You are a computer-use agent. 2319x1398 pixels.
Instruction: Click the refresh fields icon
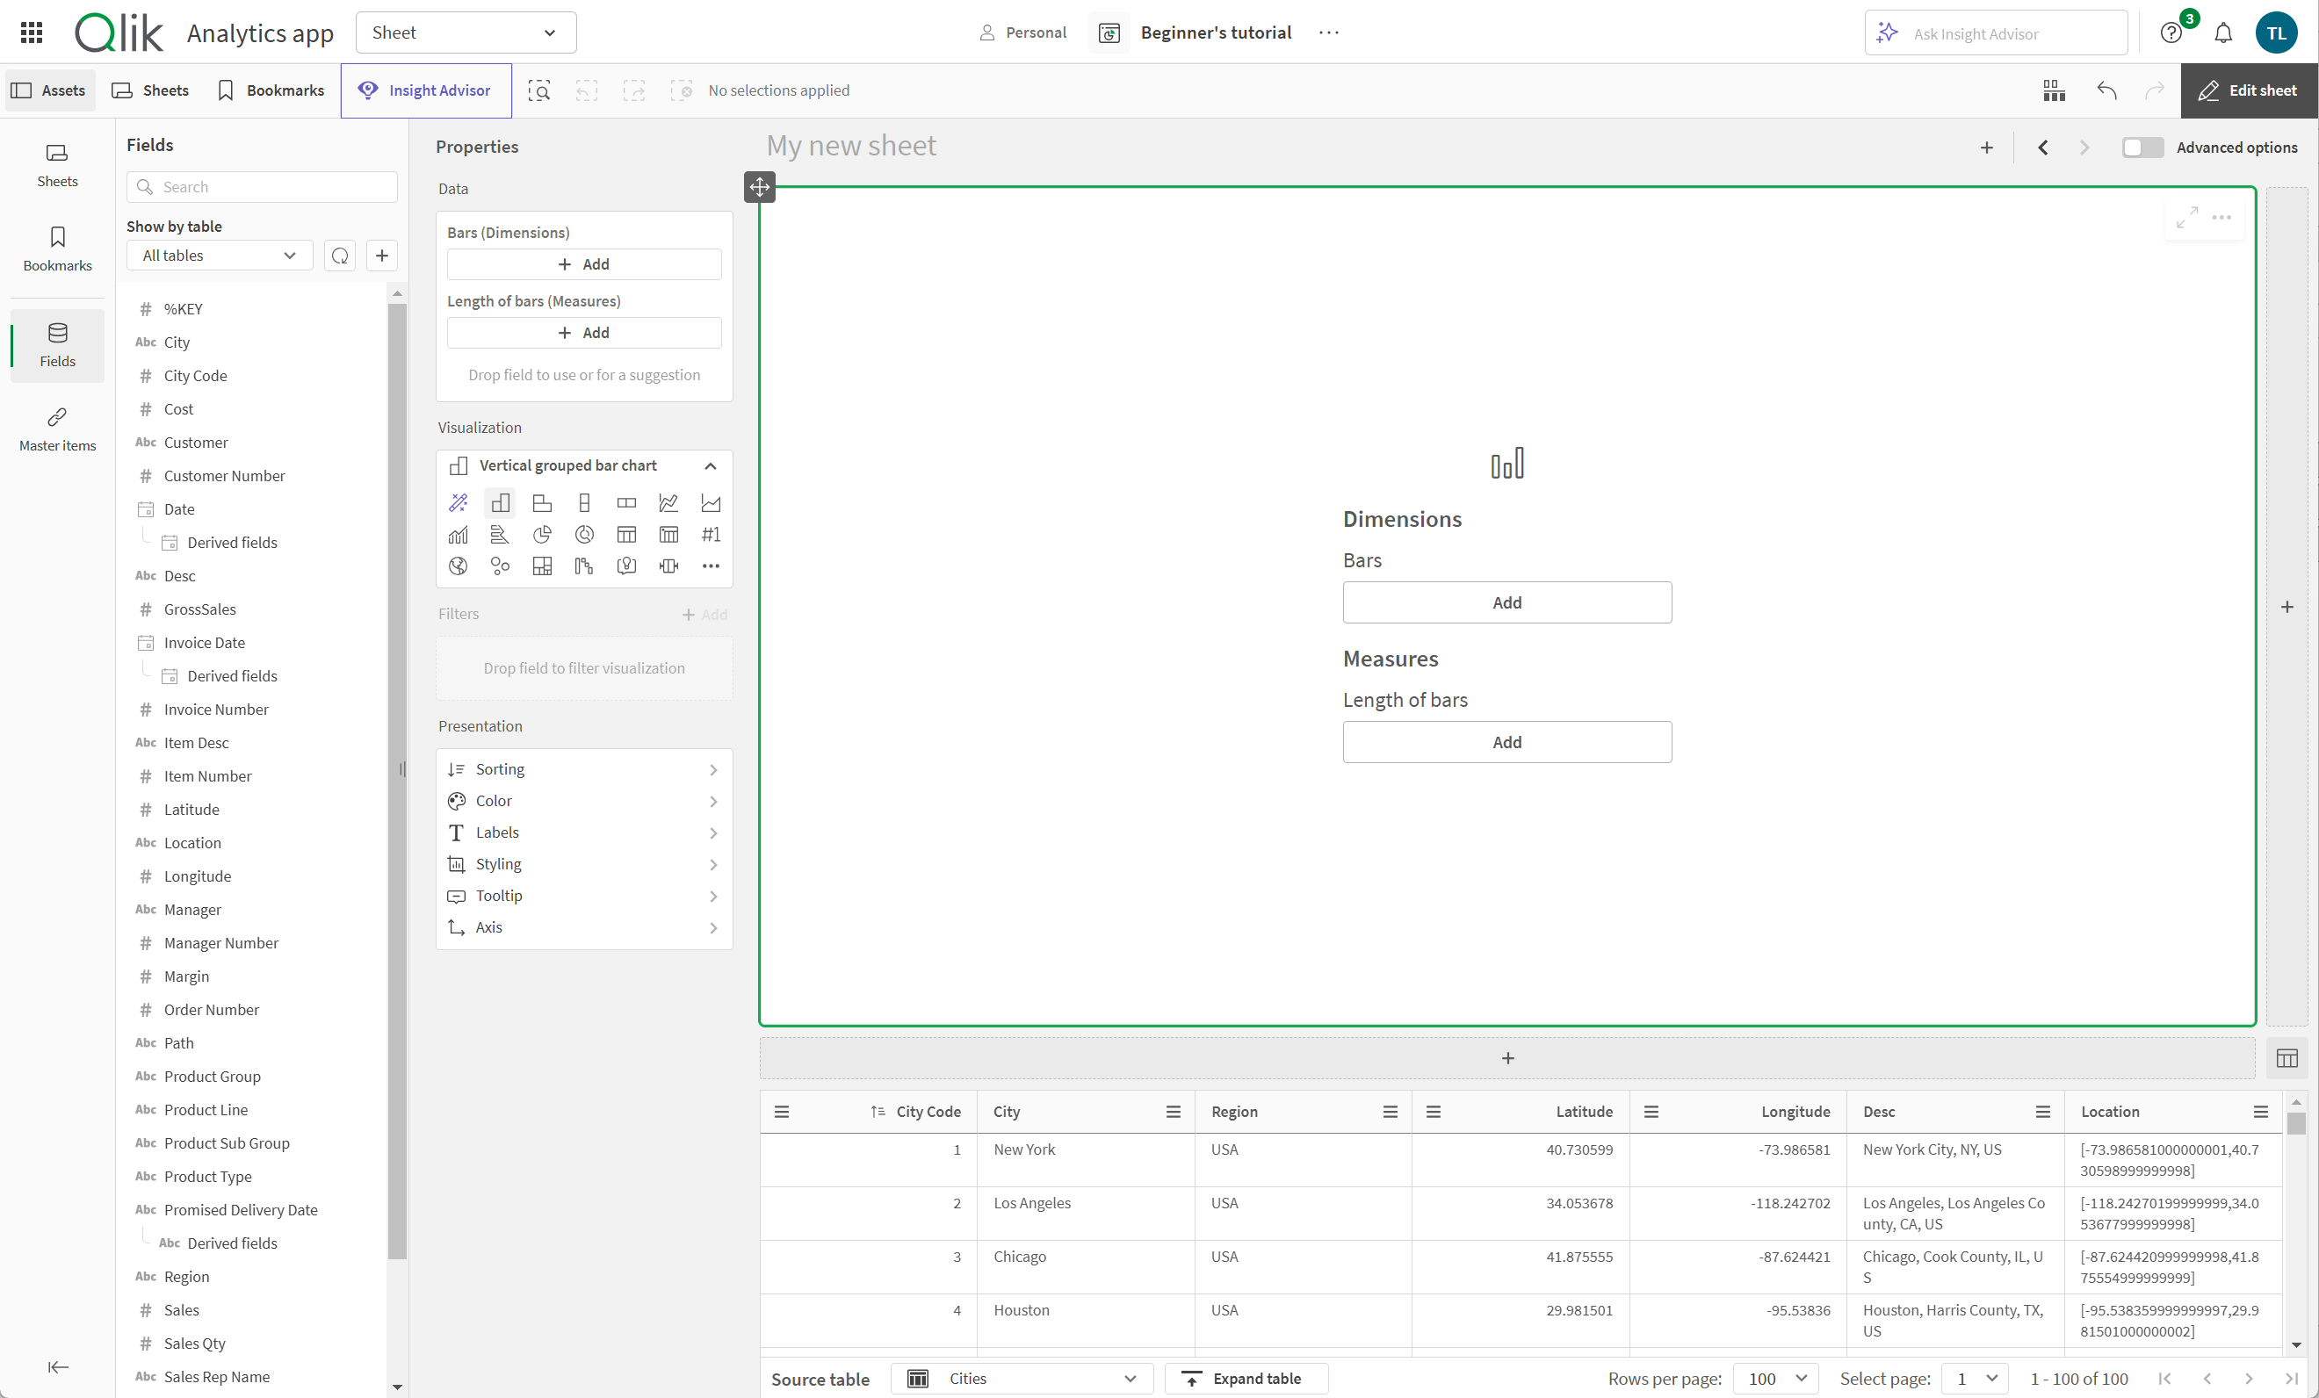(338, 255)
